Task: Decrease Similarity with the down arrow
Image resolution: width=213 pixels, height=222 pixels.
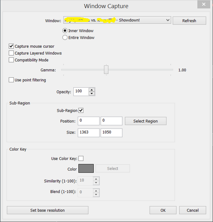Action: [96, 183]
